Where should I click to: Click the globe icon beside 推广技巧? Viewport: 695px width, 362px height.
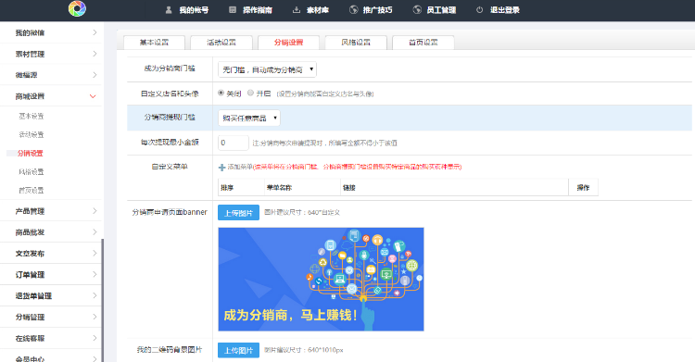click(x=353, y=10)
